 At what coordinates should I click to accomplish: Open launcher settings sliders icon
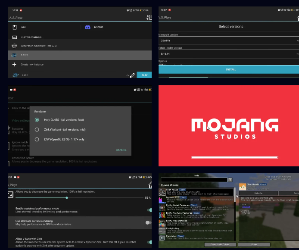[149, 18]
